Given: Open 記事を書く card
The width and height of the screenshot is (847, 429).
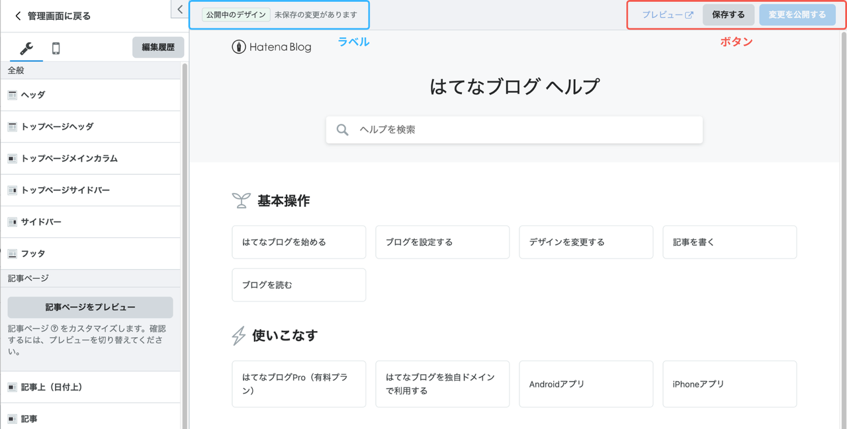Looking at the screenshot, I should 730,242.
